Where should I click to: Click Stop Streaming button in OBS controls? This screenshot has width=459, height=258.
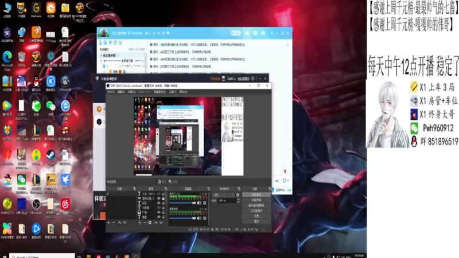pyautogui.click(x=256, y=194)
